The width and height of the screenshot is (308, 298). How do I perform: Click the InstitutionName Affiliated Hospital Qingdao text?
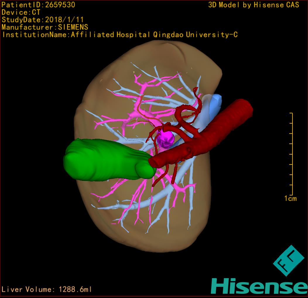click(120, 35)
